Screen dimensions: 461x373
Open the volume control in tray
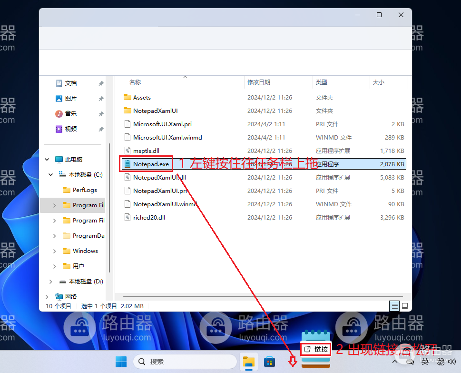452,362
